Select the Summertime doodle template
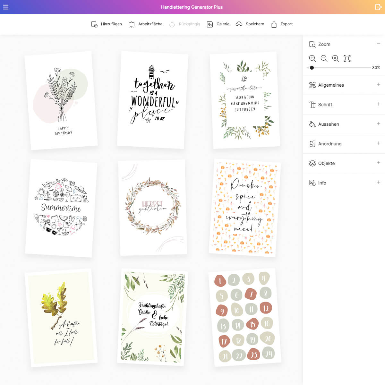Viewport: 385px width, 385px height. click(61, 208)
